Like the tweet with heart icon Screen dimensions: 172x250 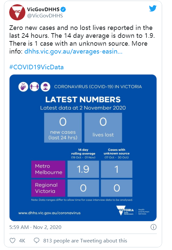tap(13, 240)
